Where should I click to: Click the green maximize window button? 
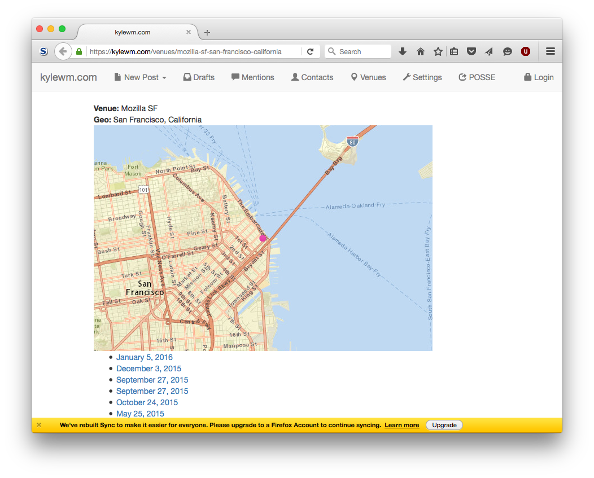click(x=62, y=29)
